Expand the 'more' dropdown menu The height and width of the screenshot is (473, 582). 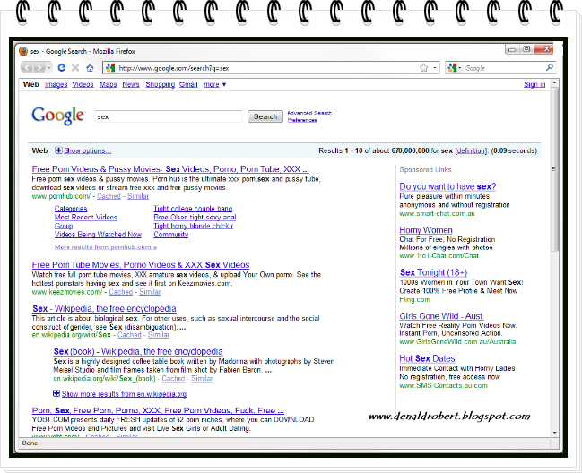214,84
